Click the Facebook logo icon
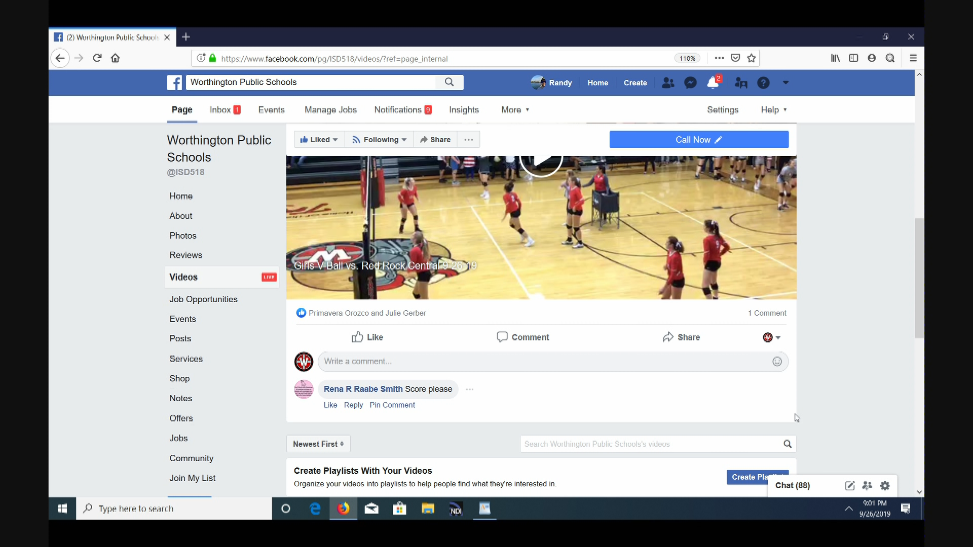Image resolution: width=973 pixels, height=547 pixels. tap(174, 83)
